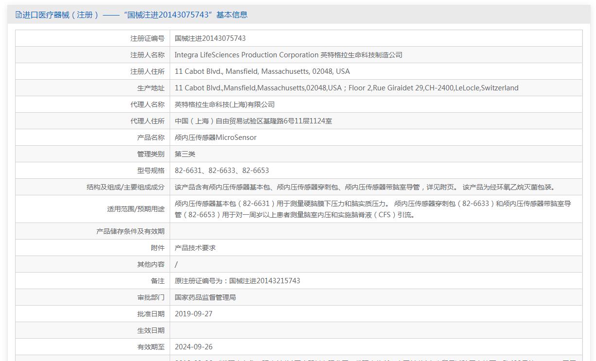Select the 第三类 category value
The image size is (596, 361).
(x=185, y=154)
